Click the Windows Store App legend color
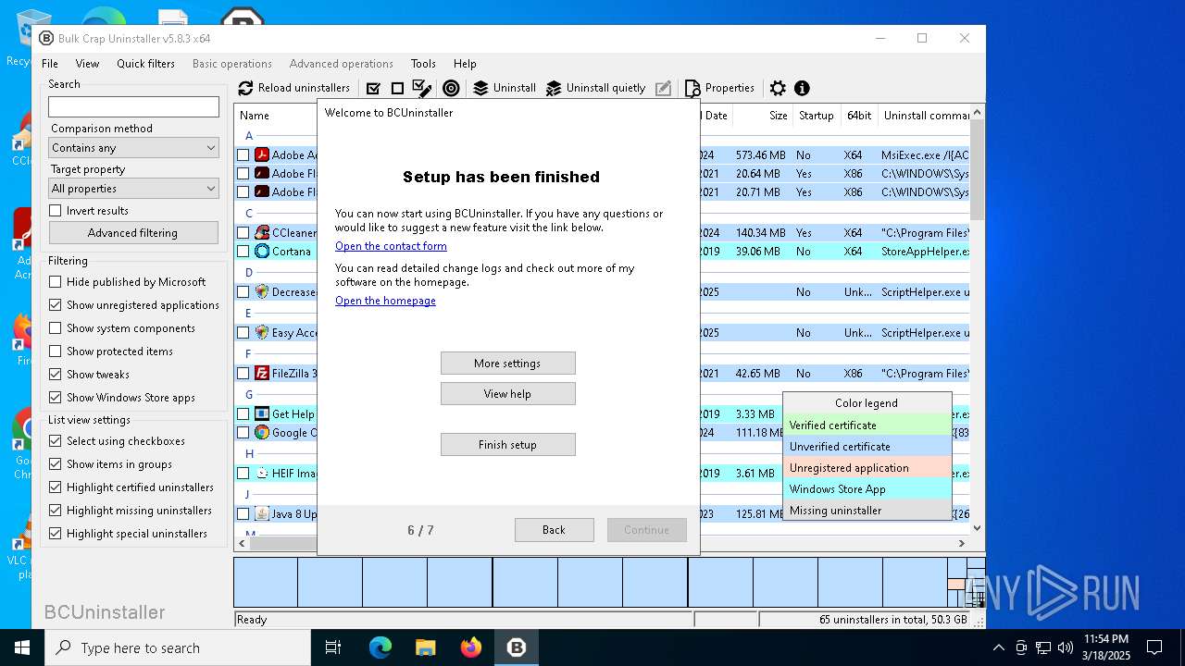Screen dimensions: 1185x666 click(867, 489)
